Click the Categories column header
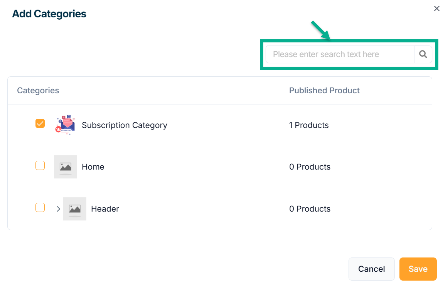The image size is (443, 286). point(38,91)
